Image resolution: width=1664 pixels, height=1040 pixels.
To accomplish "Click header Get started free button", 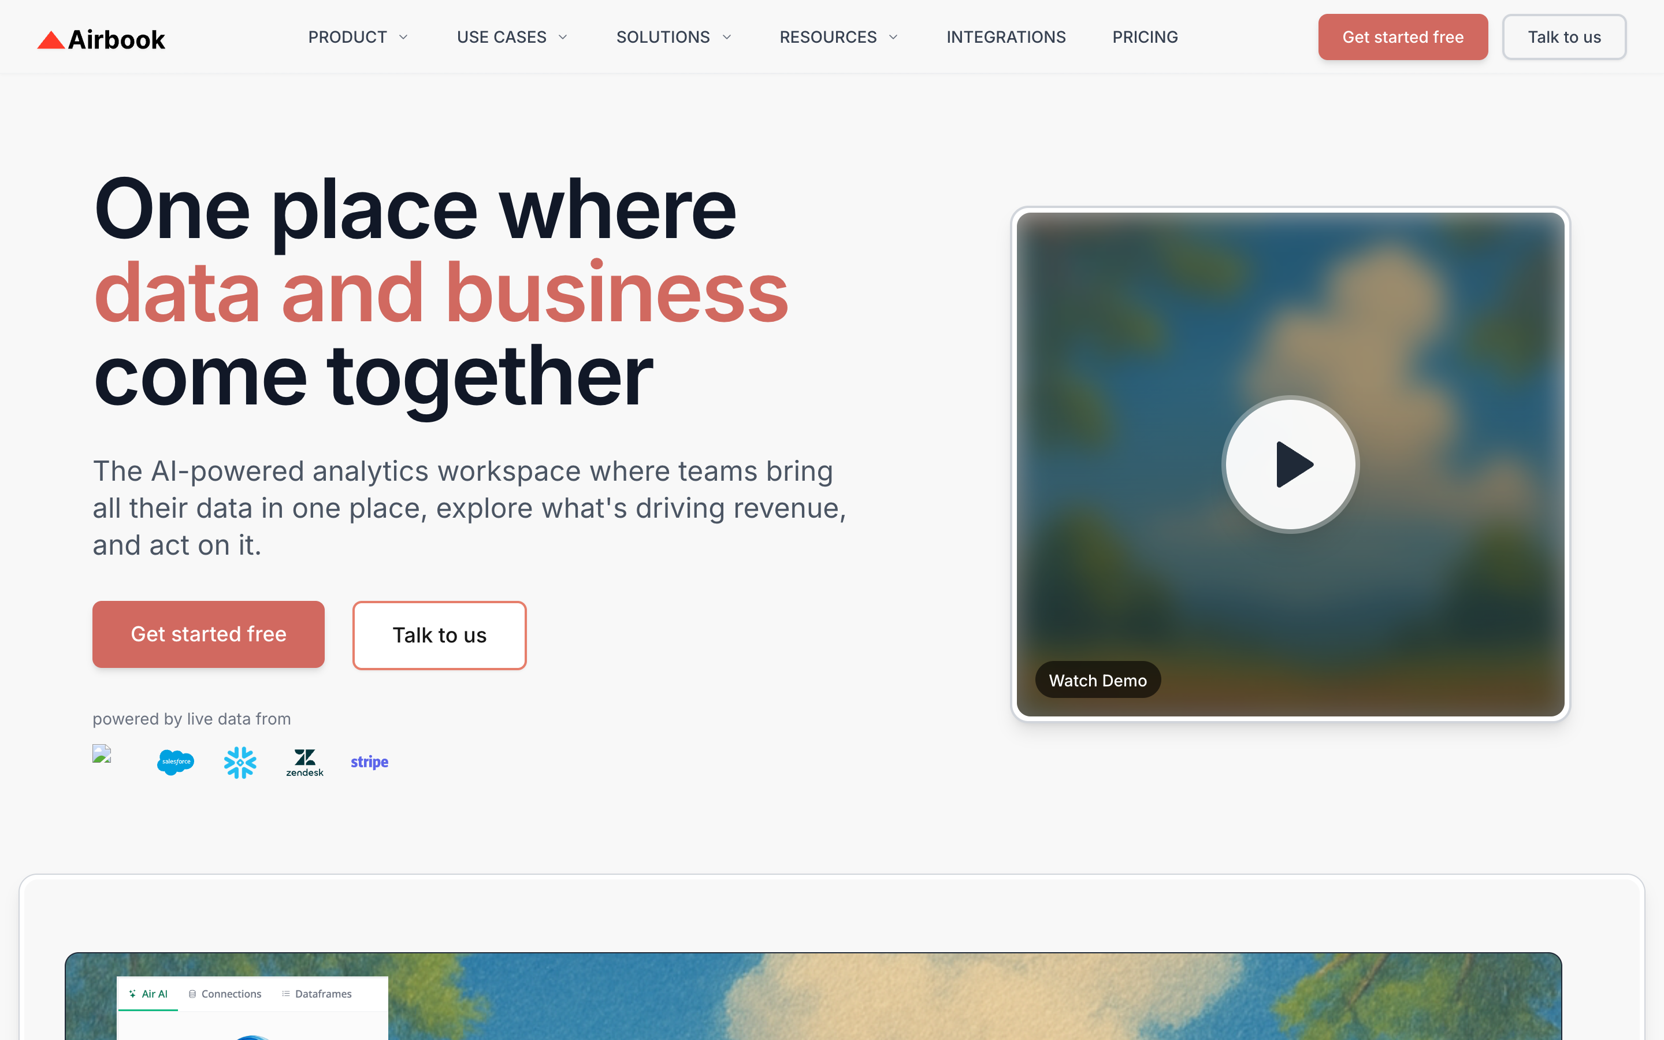I will click(x=1403, y=37).
